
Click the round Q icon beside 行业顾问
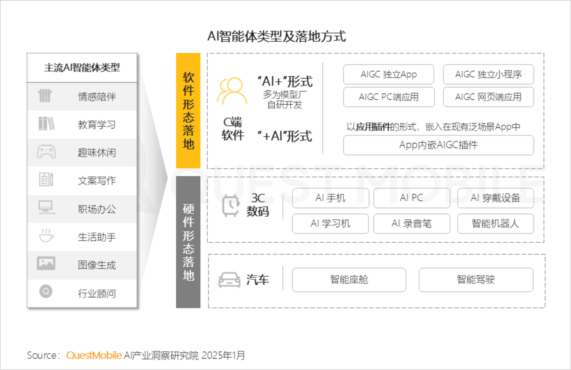click(x=46, y=292)
